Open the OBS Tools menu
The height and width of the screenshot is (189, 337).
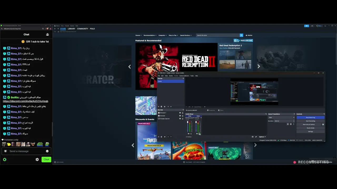[192, 76]
